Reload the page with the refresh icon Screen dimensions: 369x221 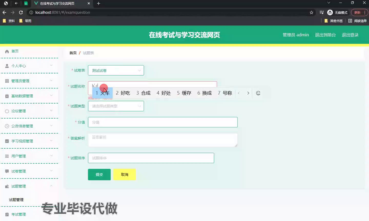coord(21,13)
